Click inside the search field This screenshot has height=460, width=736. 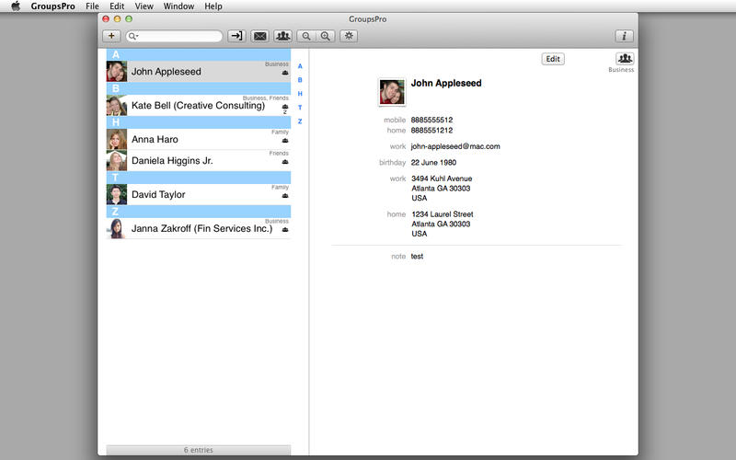pos(174,36)
